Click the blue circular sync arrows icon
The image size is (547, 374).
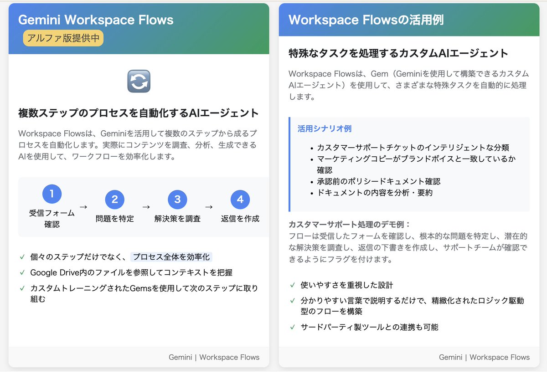click(x=139, y=82)
